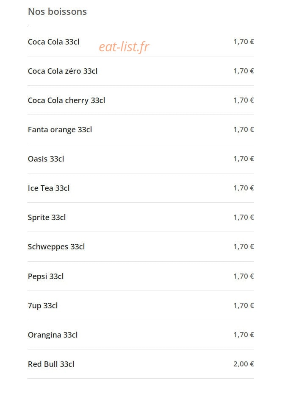Screen dimensions: 285x394
Task: Select the Coca Cola 33cl item
Action: click(x=53, y=42)
